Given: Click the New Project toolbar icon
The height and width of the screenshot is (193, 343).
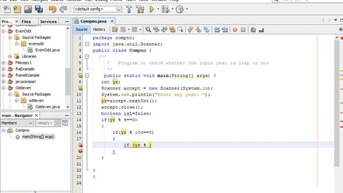Looking at the screenshot, I should pos(17,9).
